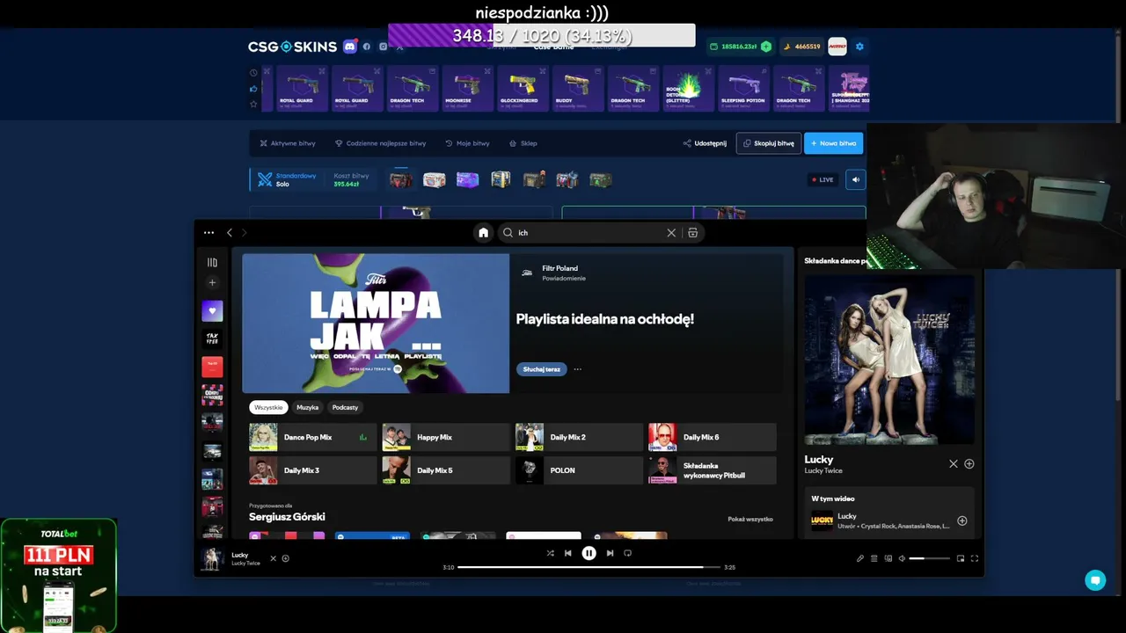Add the W tym wideo track Lucky
The width and height of the screenshot is (1126, 633).
pos(962,520)
